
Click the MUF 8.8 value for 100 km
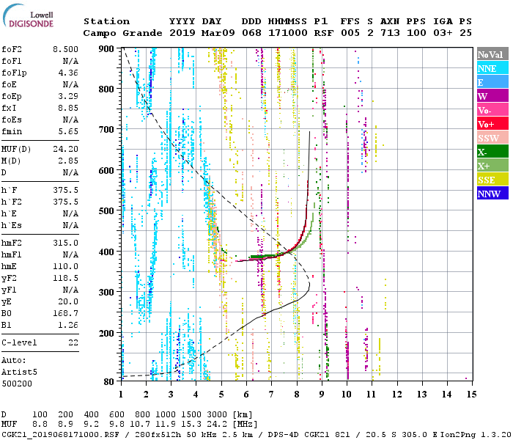(40, 425)
